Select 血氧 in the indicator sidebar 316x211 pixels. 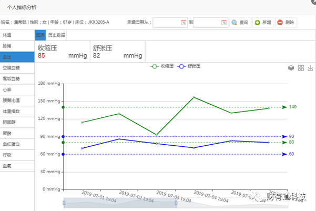tap(17, 166)
